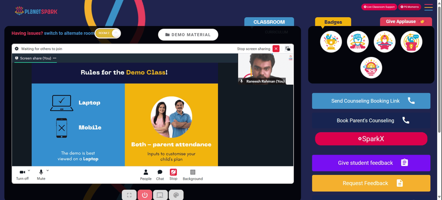Viewport: 442px width, 200px height.
Task: Toggle the ROOM 2 alternate room switch
Action: (x=108, y=33)
